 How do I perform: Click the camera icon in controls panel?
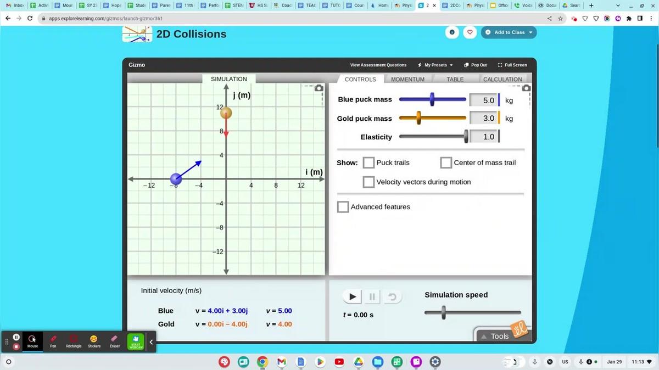click(x=526, y=88)
